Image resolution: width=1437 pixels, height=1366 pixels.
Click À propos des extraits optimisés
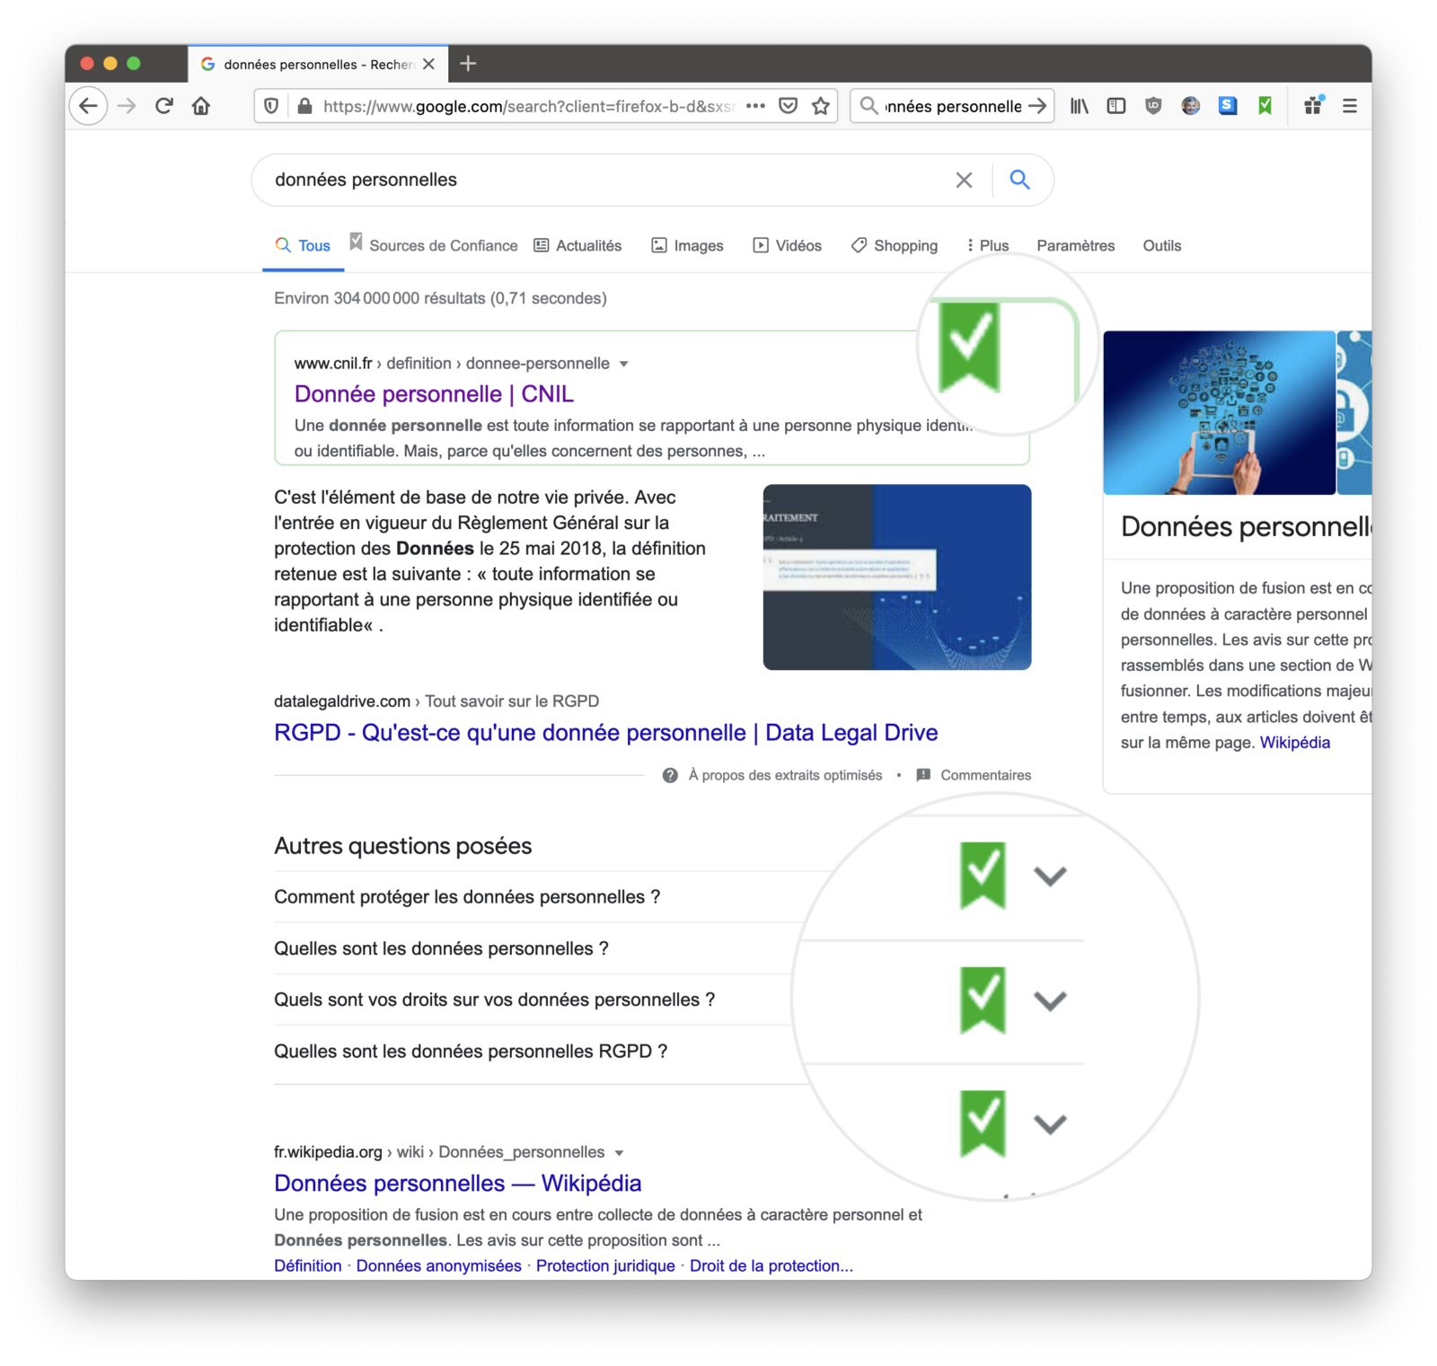[x=785, y=775]
